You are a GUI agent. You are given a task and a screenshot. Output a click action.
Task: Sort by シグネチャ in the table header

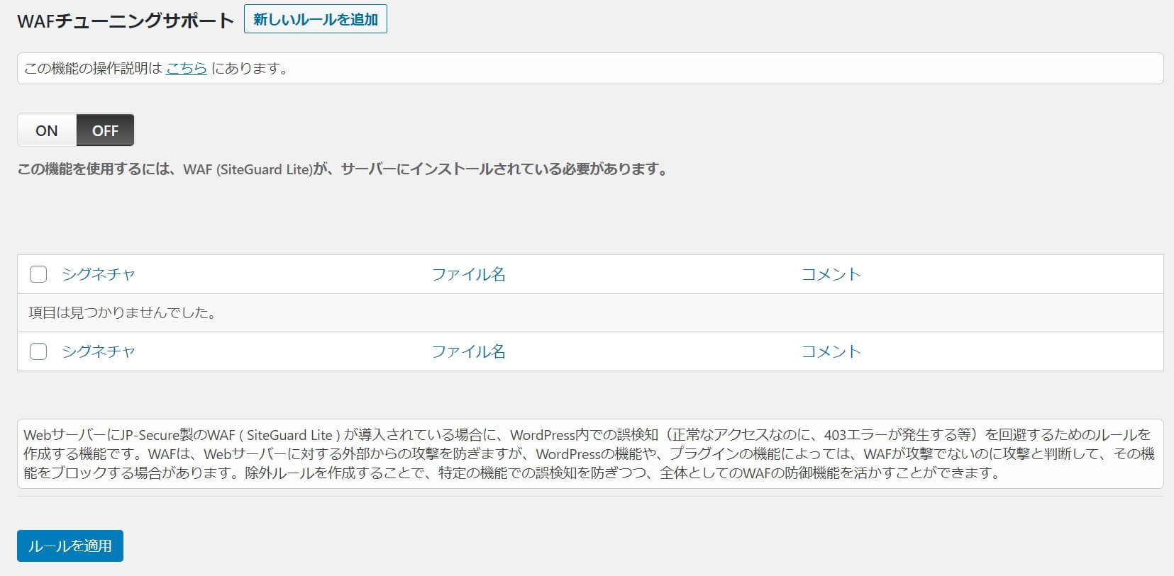point(98,274)
